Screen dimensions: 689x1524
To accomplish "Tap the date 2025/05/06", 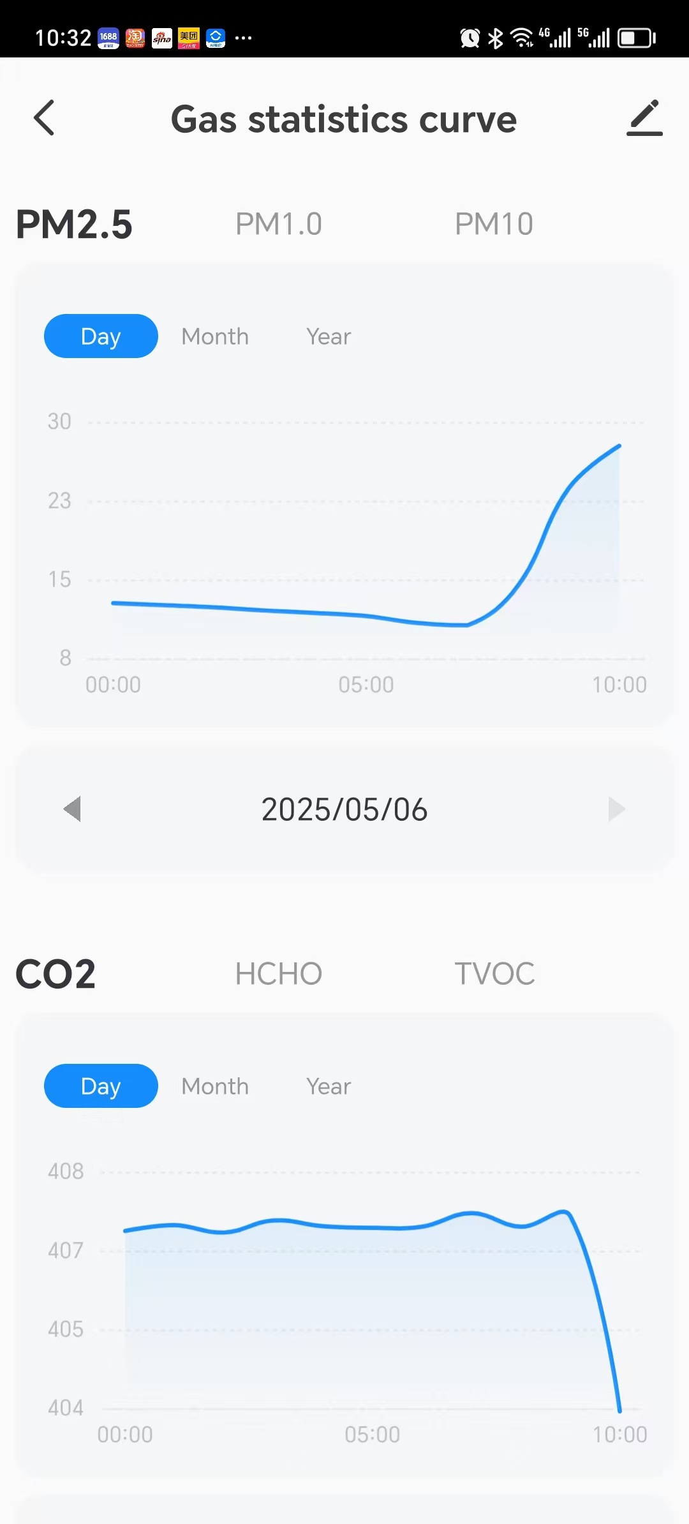I will [344, 809].
